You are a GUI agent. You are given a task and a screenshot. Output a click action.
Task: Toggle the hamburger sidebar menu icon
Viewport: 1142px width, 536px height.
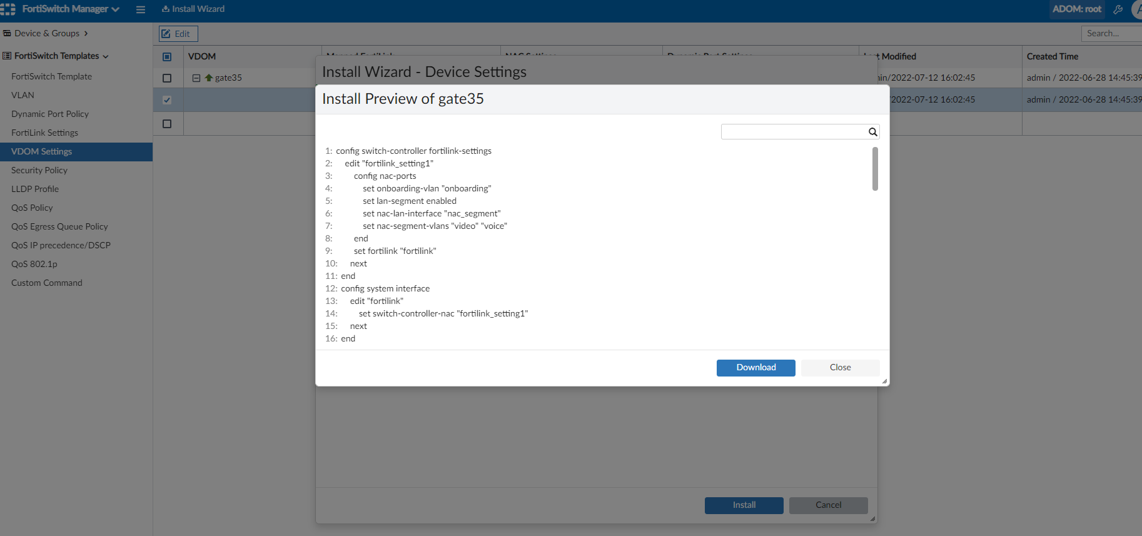(141, 9)
